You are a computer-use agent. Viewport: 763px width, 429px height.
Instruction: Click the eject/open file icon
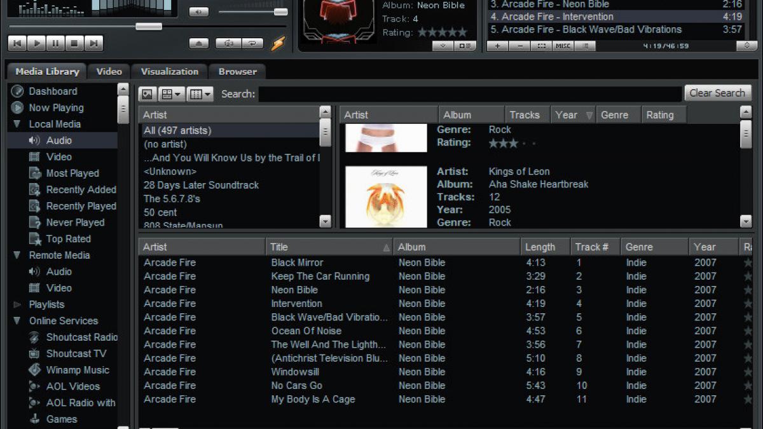[x=199, y=44]
